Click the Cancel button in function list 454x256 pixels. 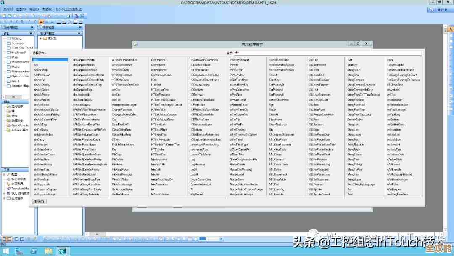[40, 202]
